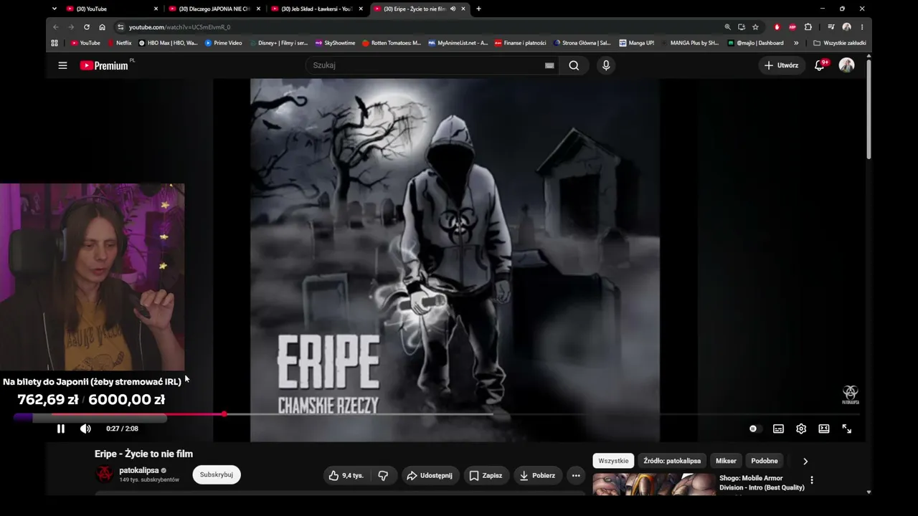Open the on-screen keyboard in search box
The width and height of the screenshot is (918, 516).
click(x=549, y=65)
